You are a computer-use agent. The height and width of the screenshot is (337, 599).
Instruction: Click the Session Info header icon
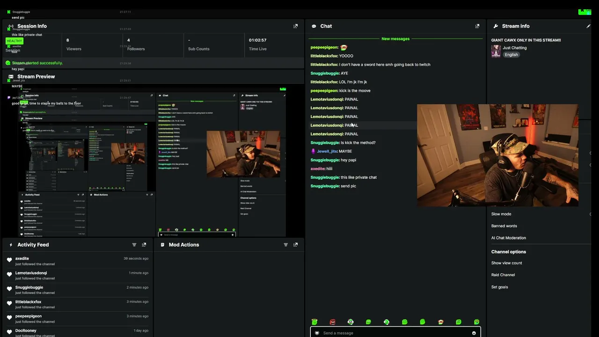pos(11,26)
